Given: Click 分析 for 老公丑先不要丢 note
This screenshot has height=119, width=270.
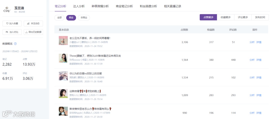Looking at the screenshot, I should coord(252,42).
